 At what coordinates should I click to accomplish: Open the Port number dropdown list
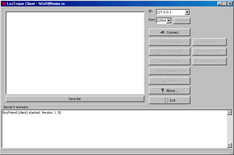click(169, 21)
